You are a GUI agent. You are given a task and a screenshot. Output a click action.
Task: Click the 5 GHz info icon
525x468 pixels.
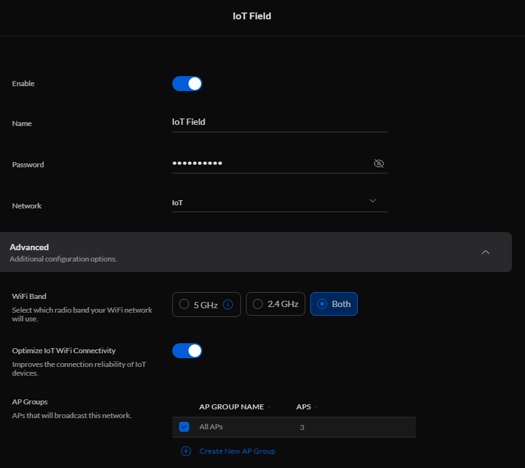228,305
